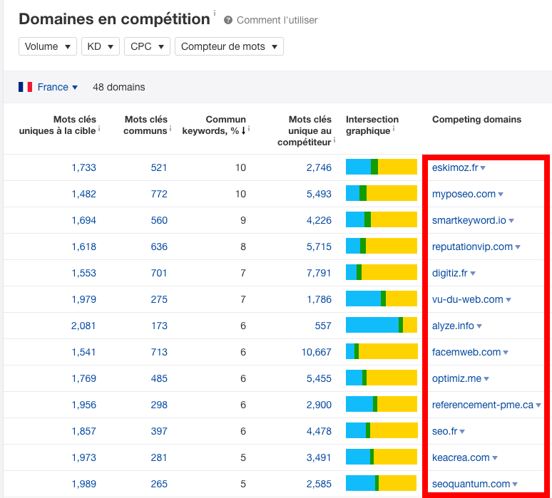Click the intersection bar for eskimoz.fr
552x498 pixels.
pyautogui.click(x=382, y=167)
